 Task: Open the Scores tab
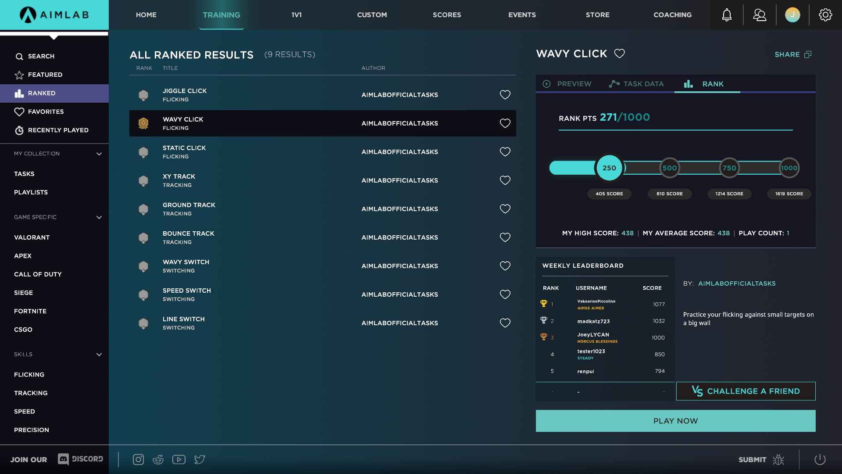click(447, 15)
